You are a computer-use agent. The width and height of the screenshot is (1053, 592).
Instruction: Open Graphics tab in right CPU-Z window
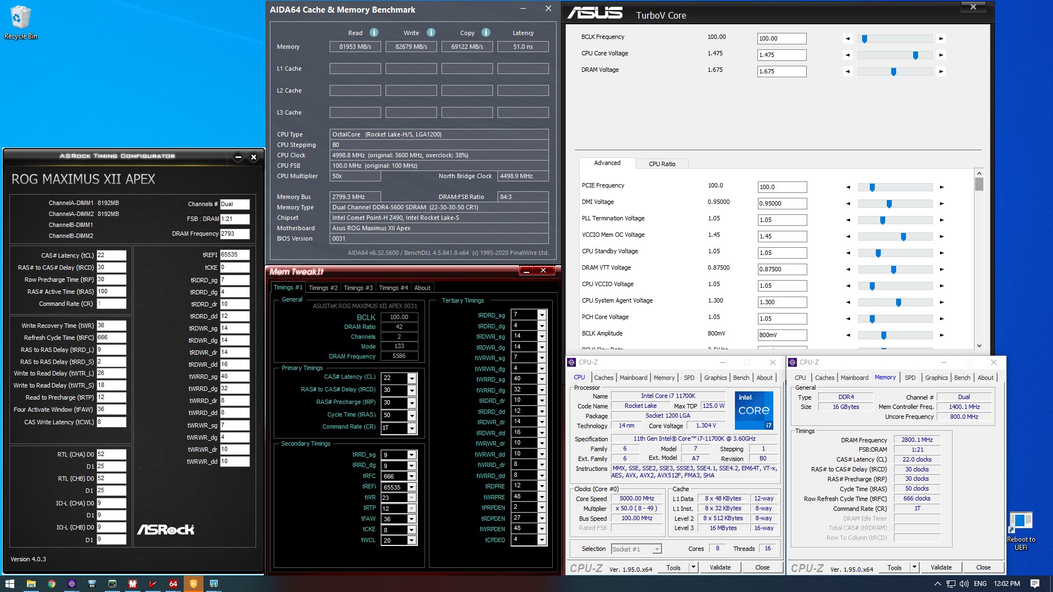pos(937,378)
